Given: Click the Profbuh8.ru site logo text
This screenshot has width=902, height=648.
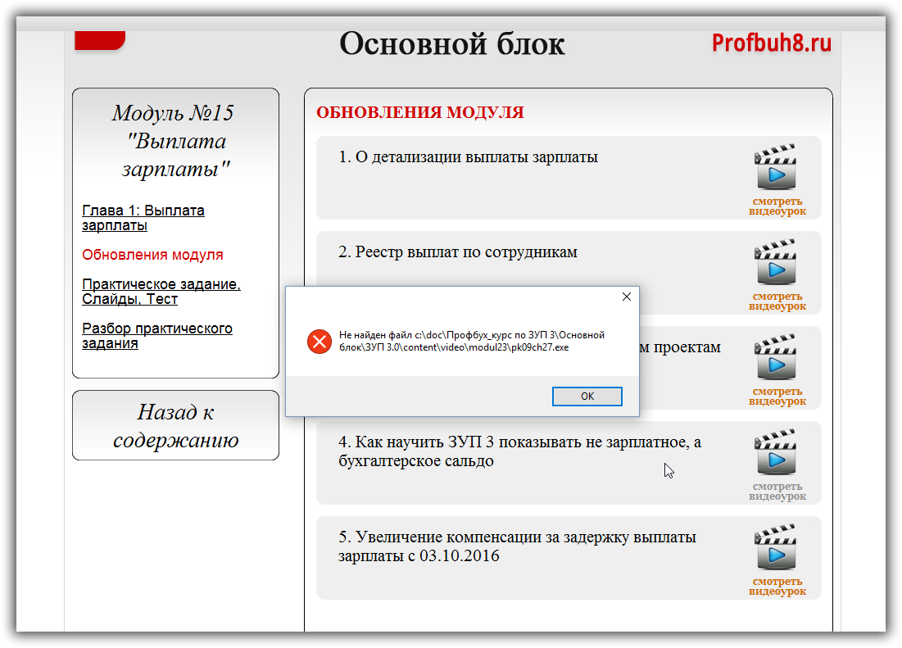Looking at the screenshot, I should [x=771, y=43].
